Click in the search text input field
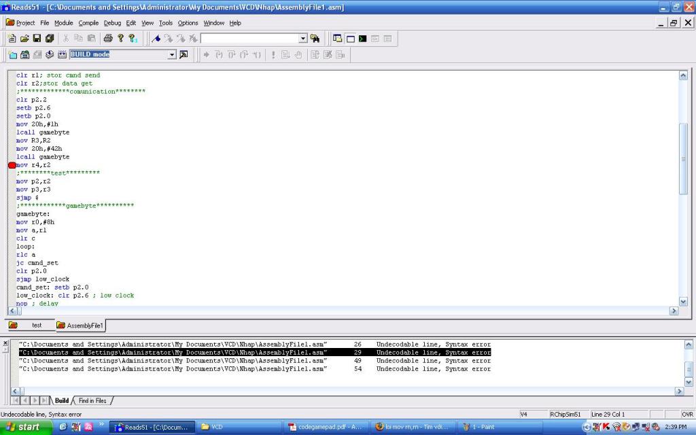The width and height of the screenshot is (696, 435). pos(250,39)
